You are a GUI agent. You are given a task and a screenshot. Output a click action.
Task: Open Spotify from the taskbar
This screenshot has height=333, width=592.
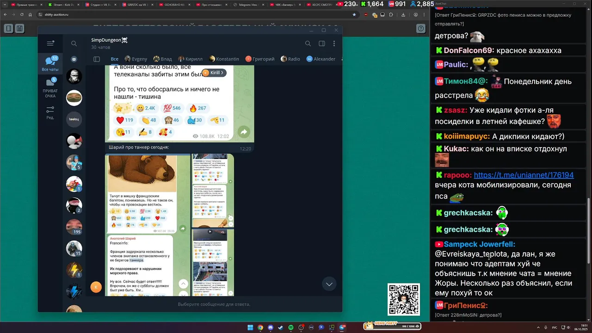click(291, 327)
